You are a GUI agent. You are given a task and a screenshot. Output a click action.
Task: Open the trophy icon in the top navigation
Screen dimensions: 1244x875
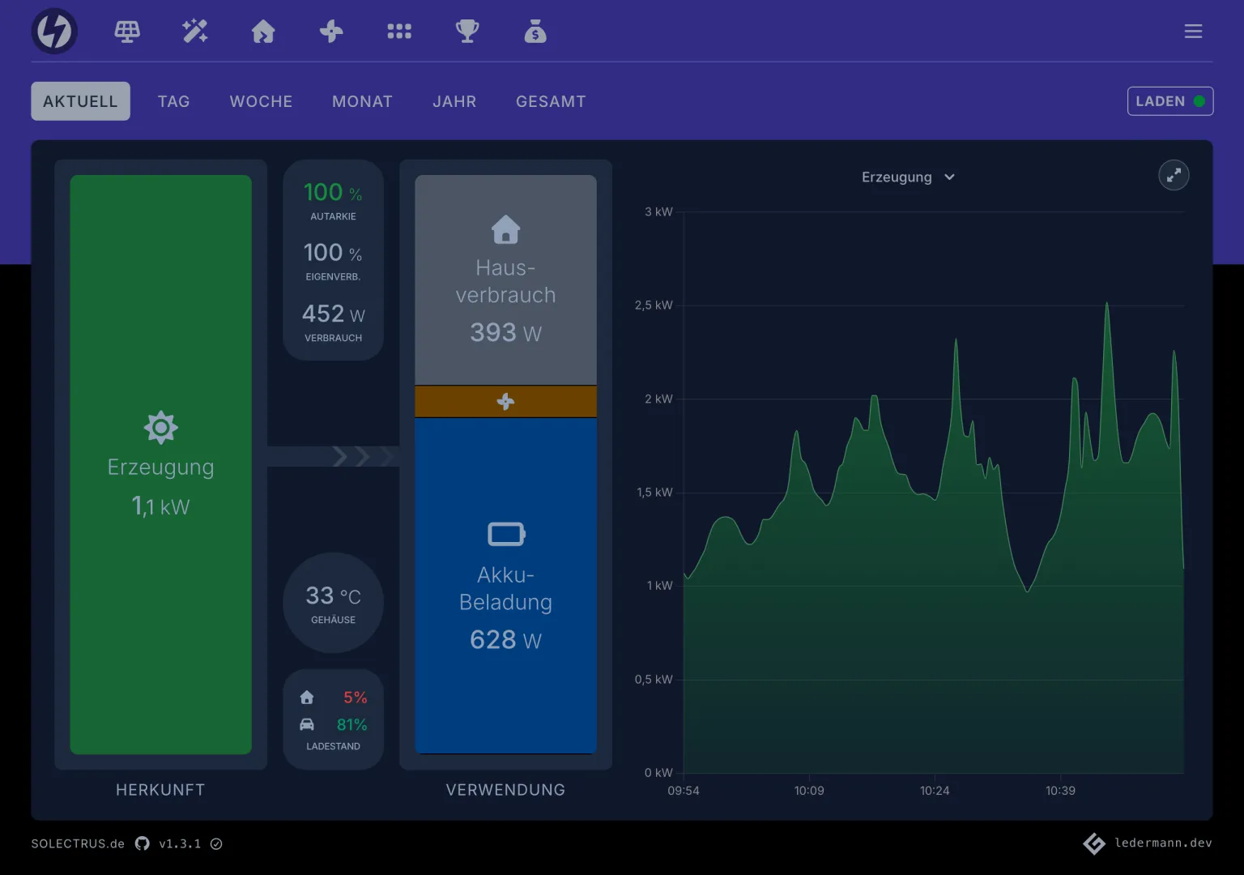pyautogui.click(x=467, y=32)
